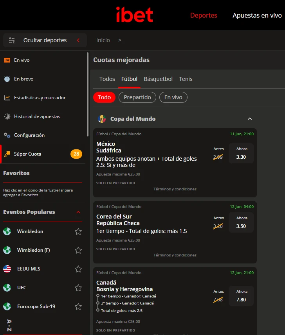The image size is (285, 335).
Task: Click the struck-through 7.08 Antes odds
Action: click(x=218, y=300)
